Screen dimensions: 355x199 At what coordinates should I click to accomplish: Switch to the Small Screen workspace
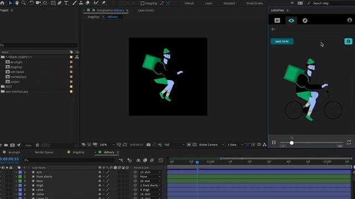tap(255, 3)
